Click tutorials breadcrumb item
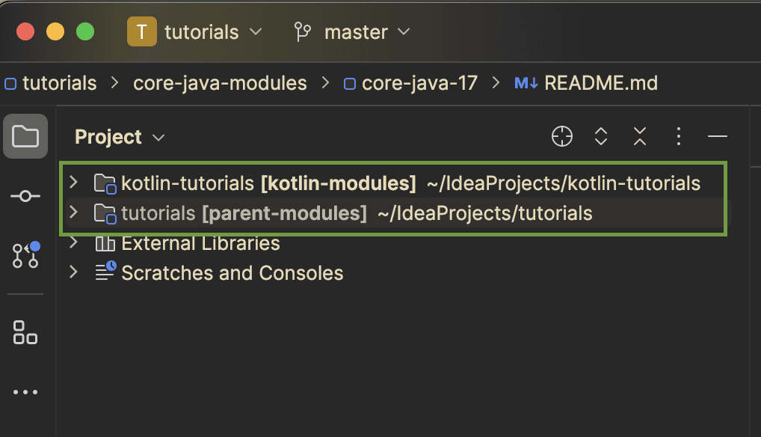The width and height of the screenshot is (761, 437). 51,83
